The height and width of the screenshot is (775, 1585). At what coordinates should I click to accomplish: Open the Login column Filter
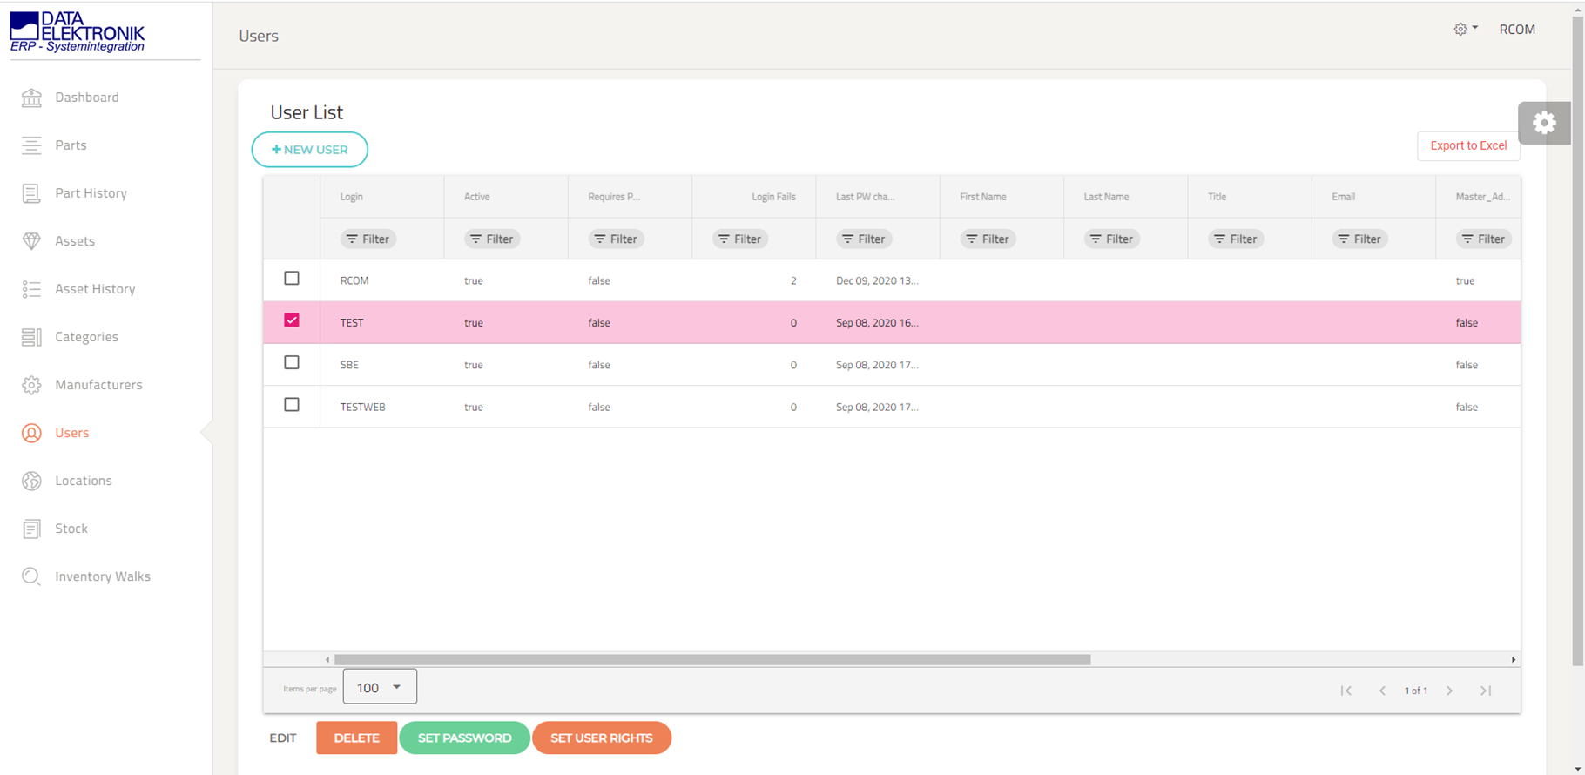(368, 239)
